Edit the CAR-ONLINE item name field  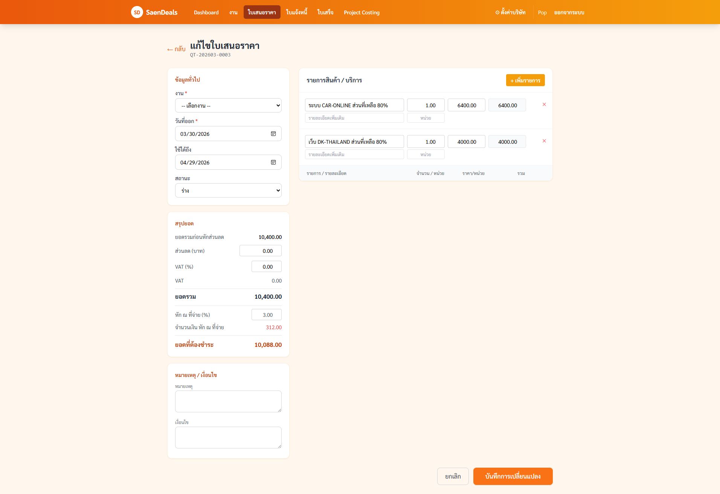(354, 105)
